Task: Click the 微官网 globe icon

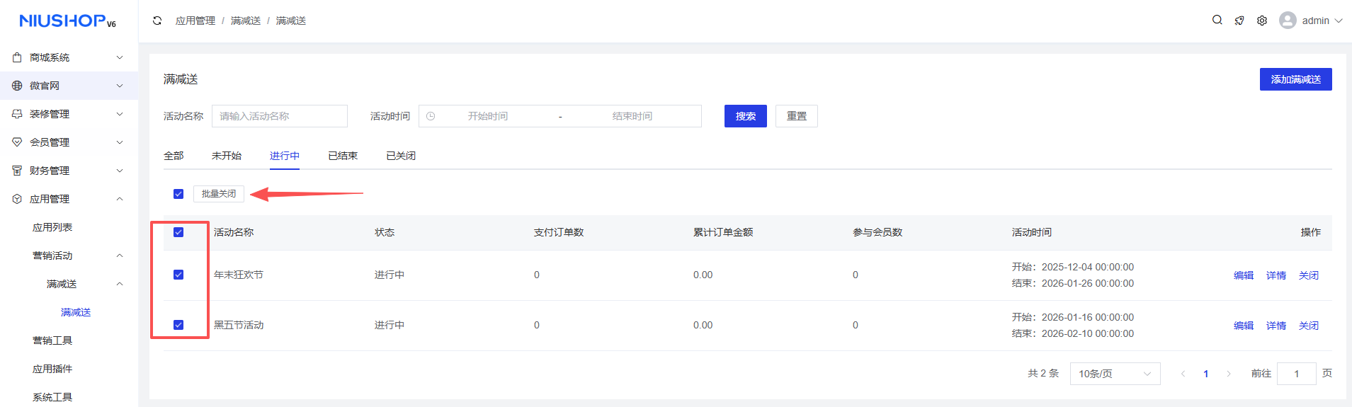Action: click(17, 86)
